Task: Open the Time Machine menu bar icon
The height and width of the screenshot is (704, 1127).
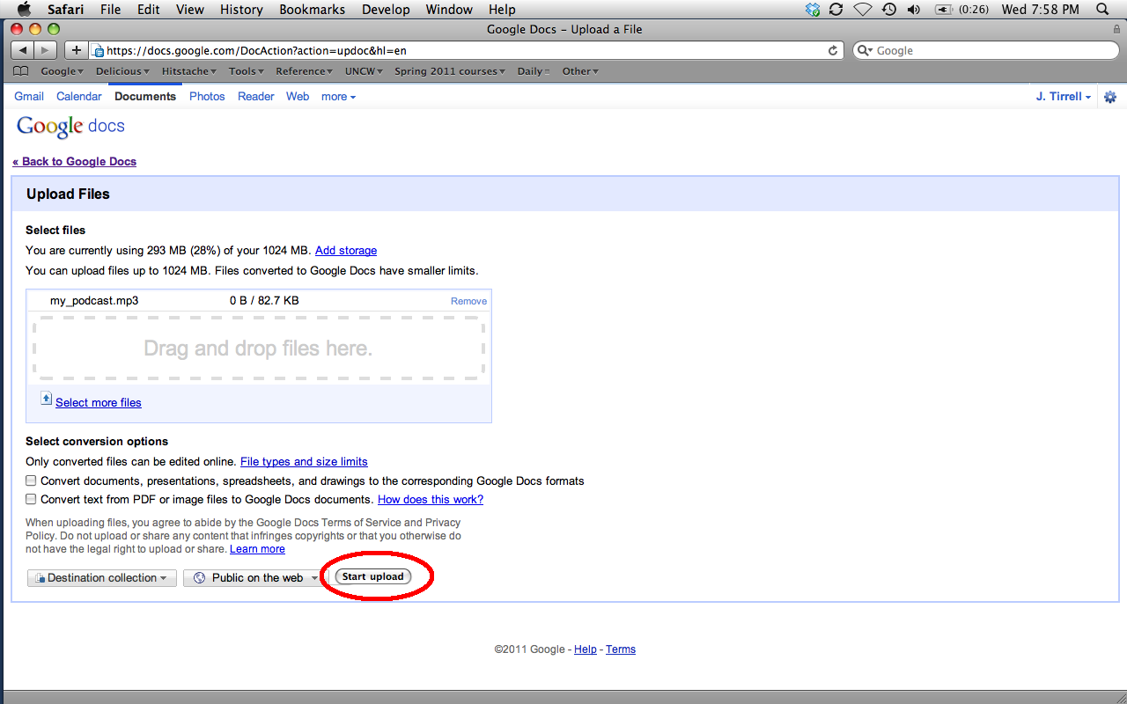Action: tap(889, 10)
